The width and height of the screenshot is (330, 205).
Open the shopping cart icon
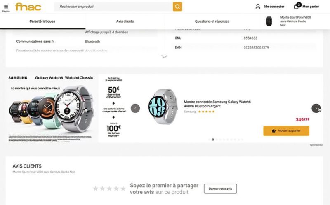(x=297, y=6)
